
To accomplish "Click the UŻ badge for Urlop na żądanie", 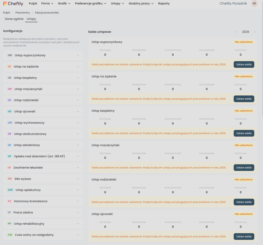I will point(10,67).
